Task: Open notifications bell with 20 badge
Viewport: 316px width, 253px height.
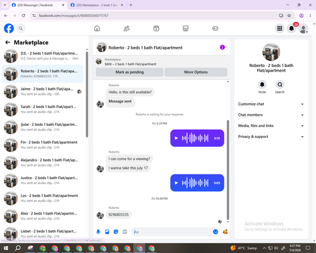Action: 291,28
